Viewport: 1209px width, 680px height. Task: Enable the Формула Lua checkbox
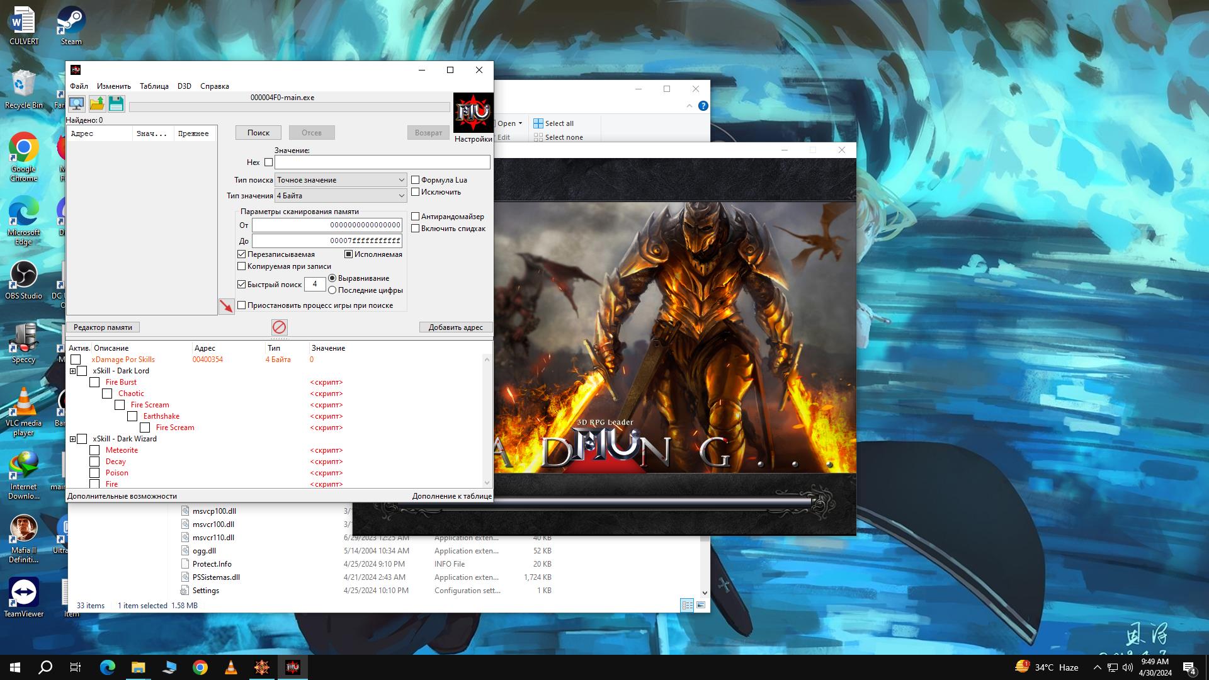click(x=415, y=180)
